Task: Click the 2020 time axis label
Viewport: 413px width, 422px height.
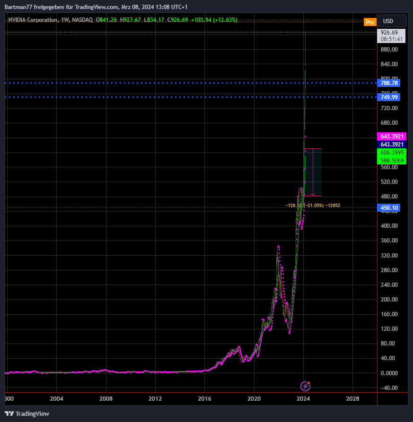Action: coord(254,399)
